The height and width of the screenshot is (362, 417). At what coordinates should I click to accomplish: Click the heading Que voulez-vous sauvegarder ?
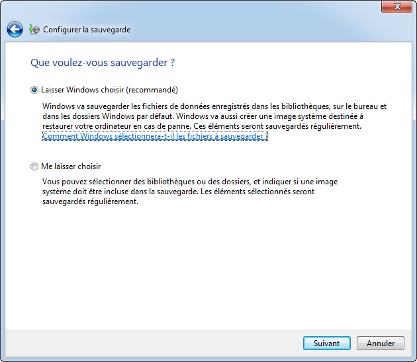point(103,63)
